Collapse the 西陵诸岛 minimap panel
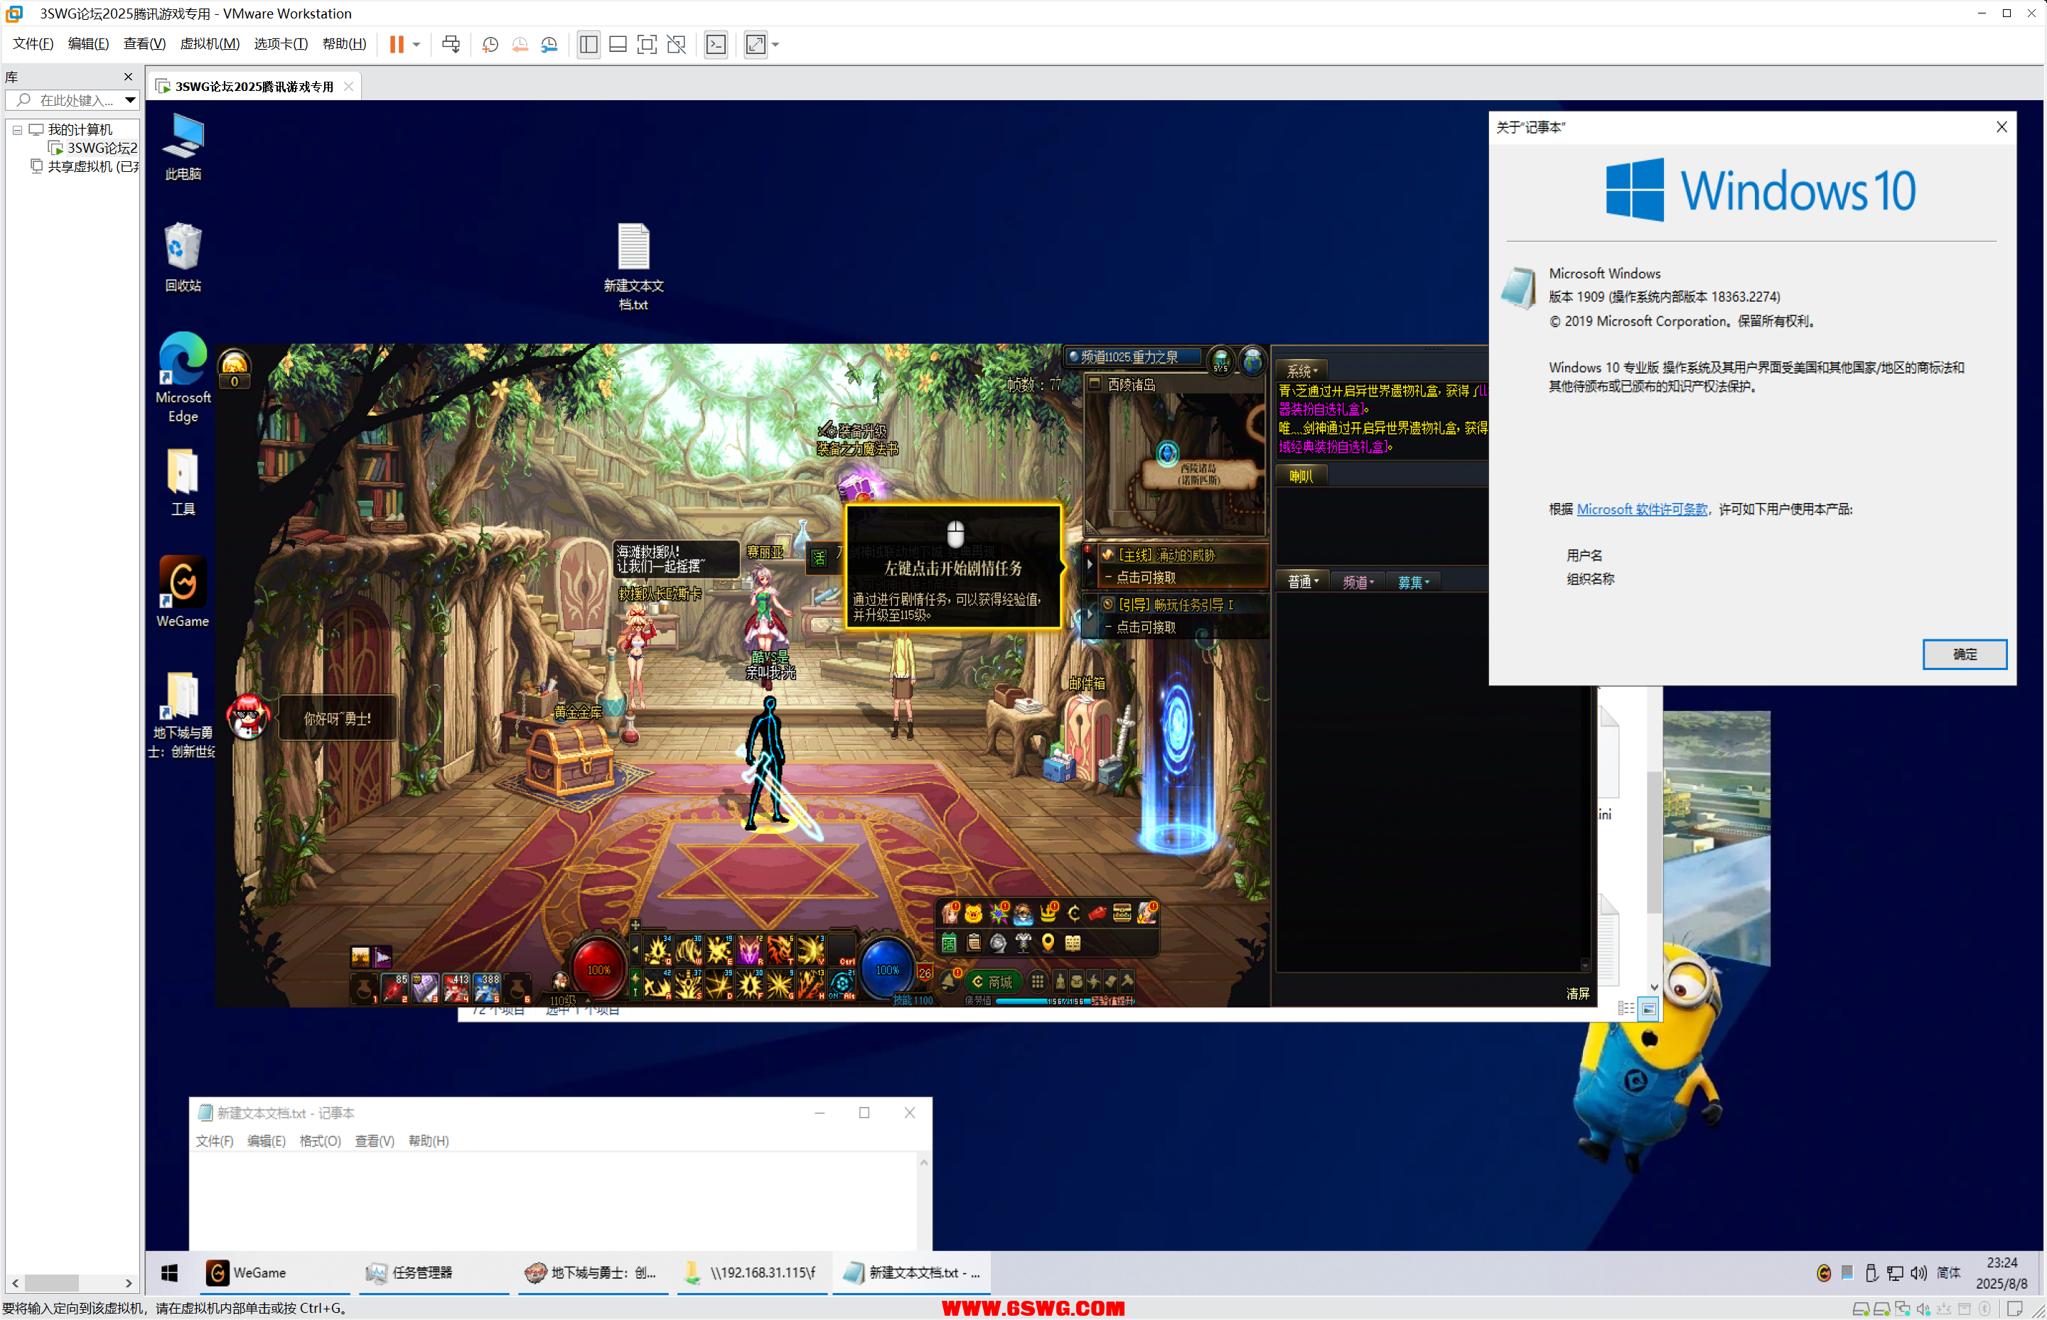The height and width of the screenshot is (1320, 2047). click(x=1095, y=385)
